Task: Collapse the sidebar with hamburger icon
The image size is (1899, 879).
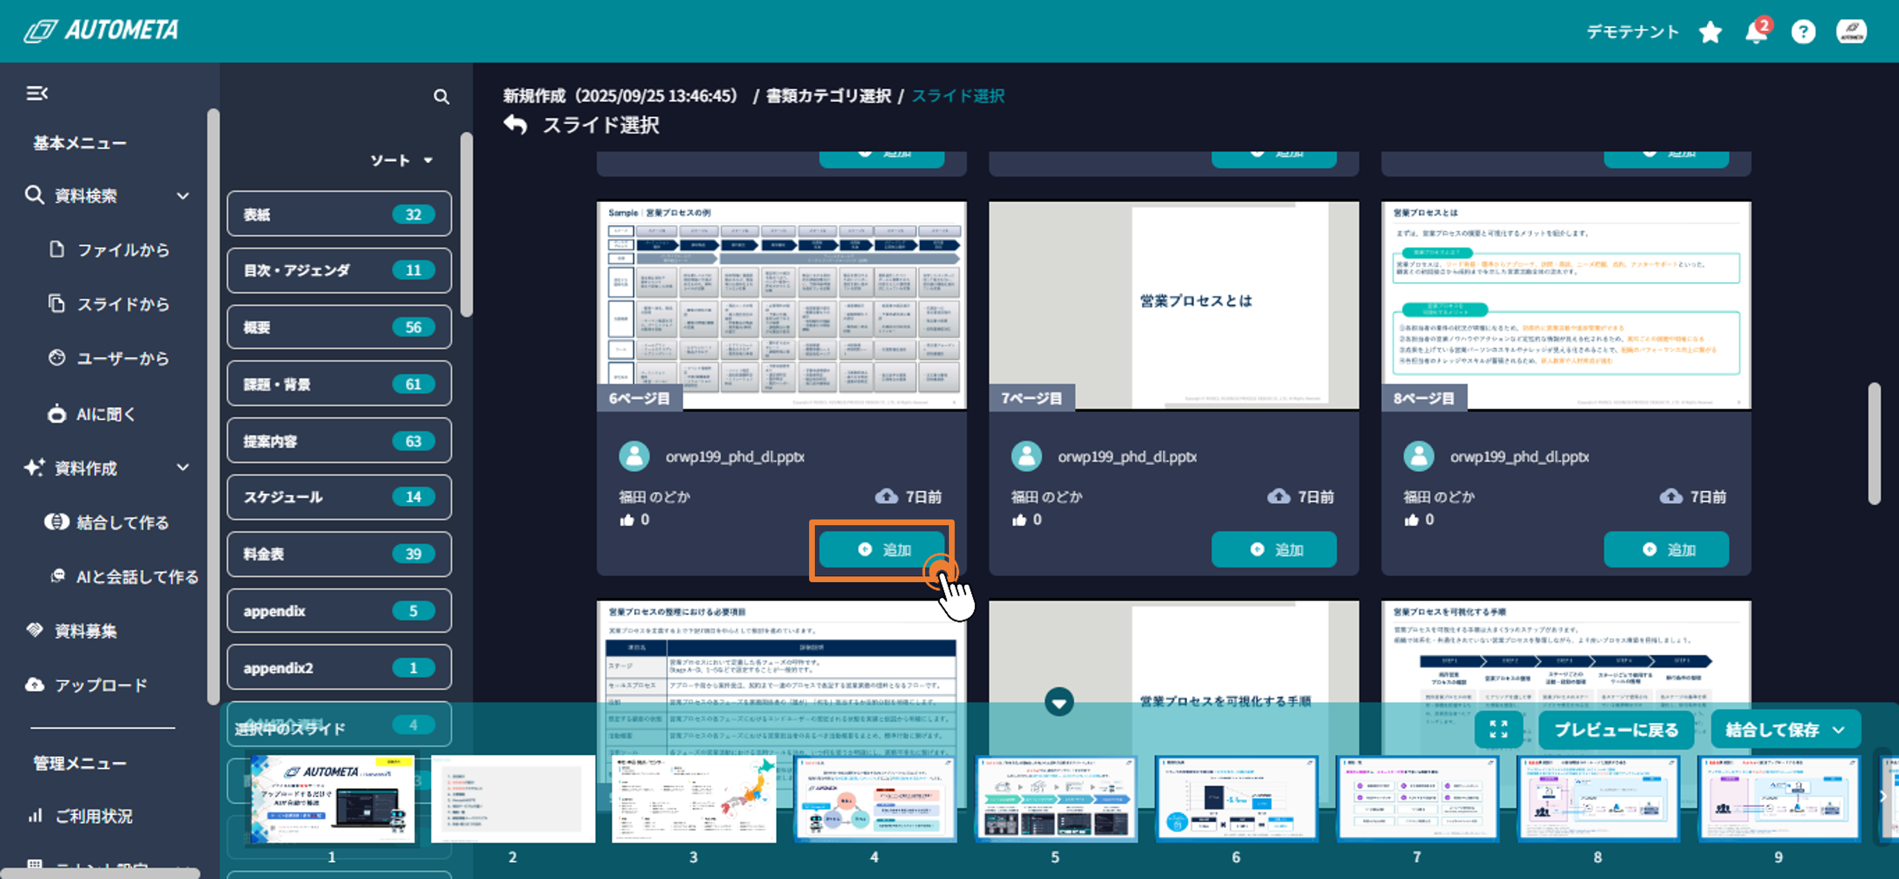Action: tap(37, 94)
